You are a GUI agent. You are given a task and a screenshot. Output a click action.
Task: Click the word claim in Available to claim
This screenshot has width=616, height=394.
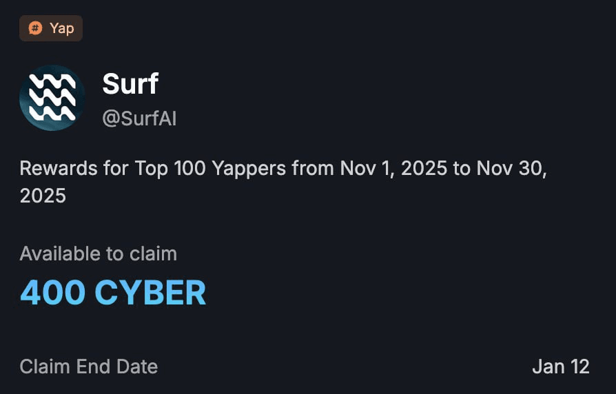tap(152, 253)
